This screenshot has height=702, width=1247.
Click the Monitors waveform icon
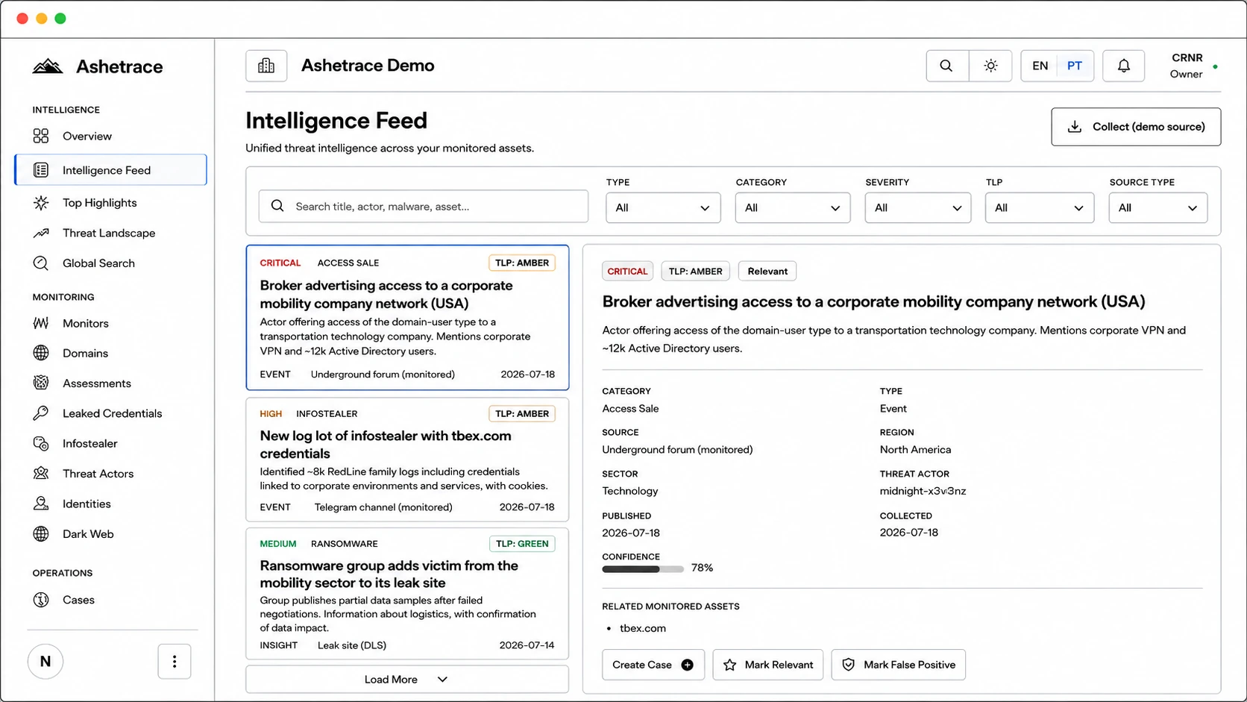click(x=41, y=323)
